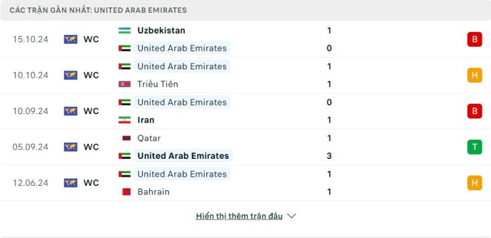491x238 pixels.
Task: Click the green T badge for Qatar match
Action: click(x=474, y=147)
